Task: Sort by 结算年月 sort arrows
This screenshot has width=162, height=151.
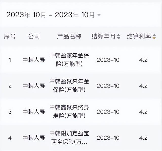Action: tap(119, 37)
